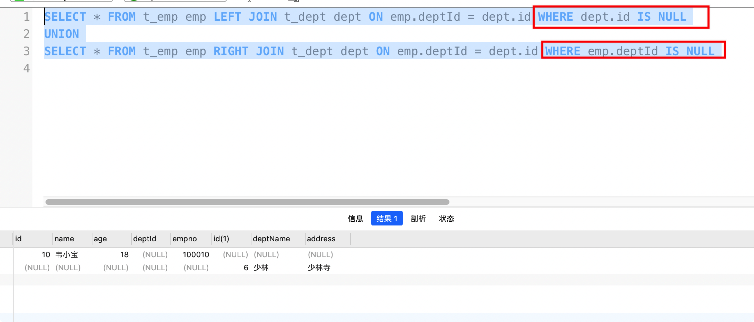Select the cell containing 韦小宝

pos(67,254)
